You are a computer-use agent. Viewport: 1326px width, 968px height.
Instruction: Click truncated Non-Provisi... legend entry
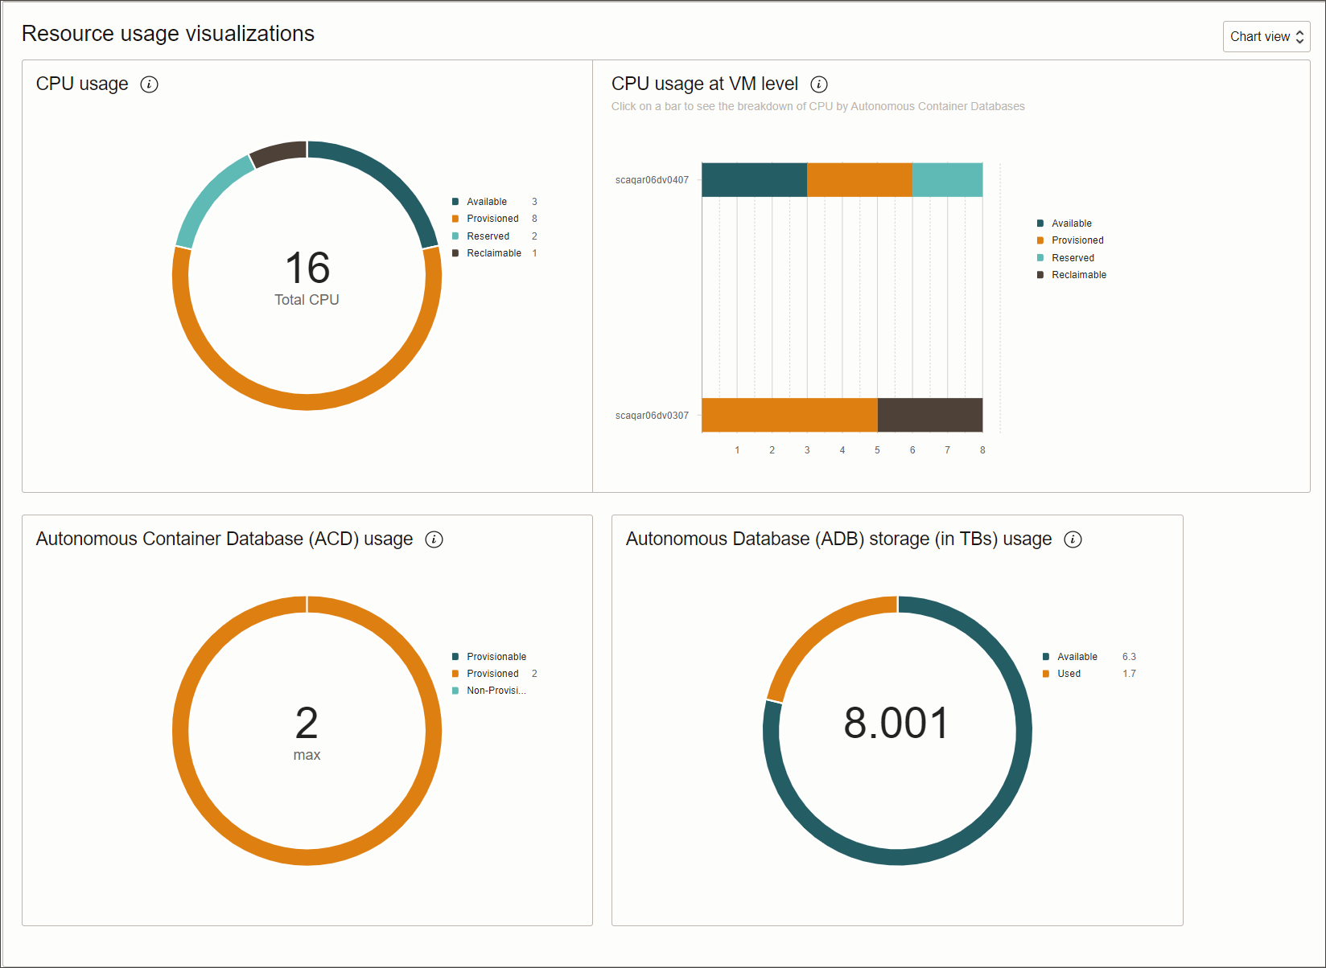[x=496, y=691]
